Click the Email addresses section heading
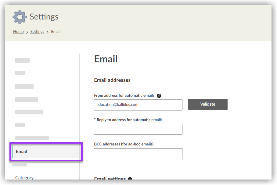The height and width of the screenshot is (185, 277). tap(112, 80)
